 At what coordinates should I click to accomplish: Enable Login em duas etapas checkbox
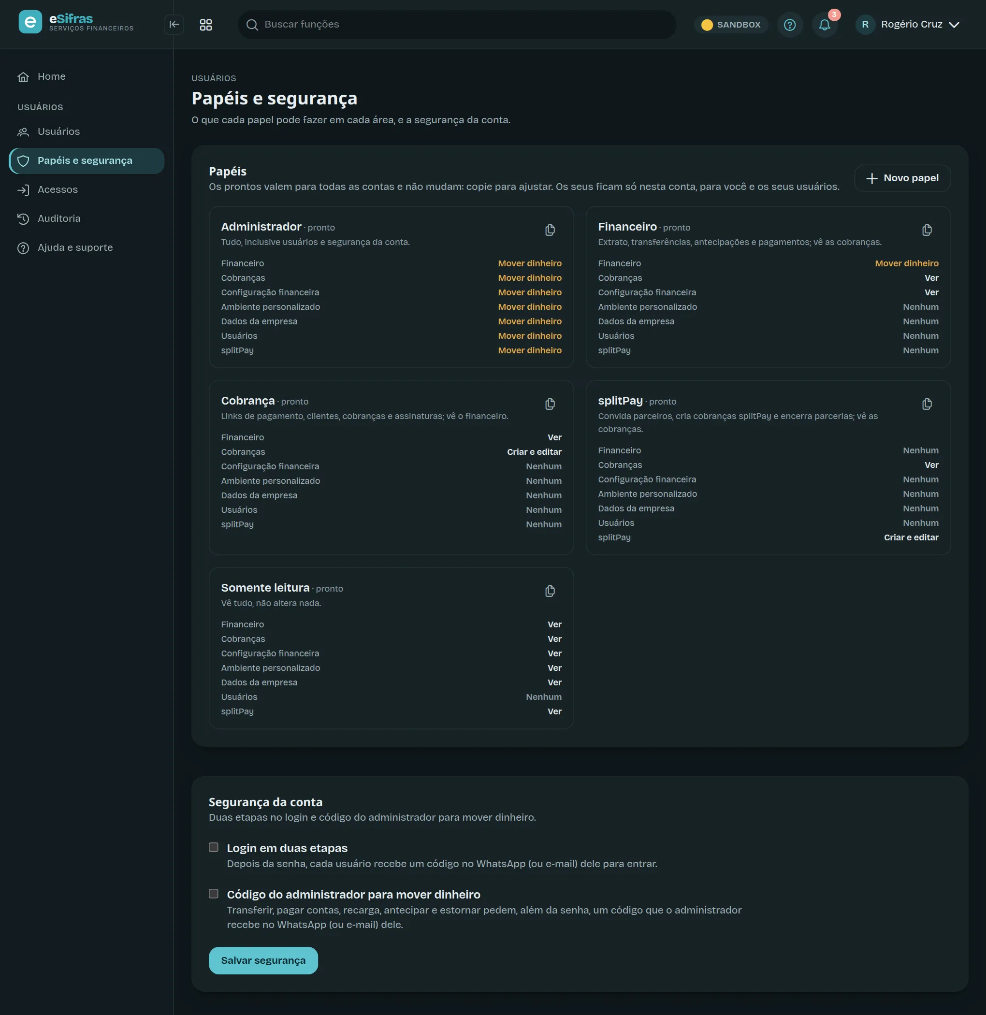tap(213, 847)
